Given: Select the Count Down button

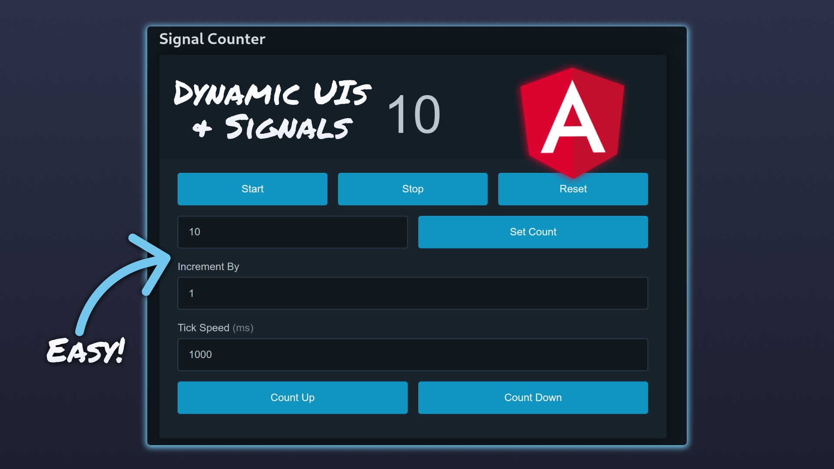Looking at the screenshot, I should pyautogui.click(x=533, y=397).
